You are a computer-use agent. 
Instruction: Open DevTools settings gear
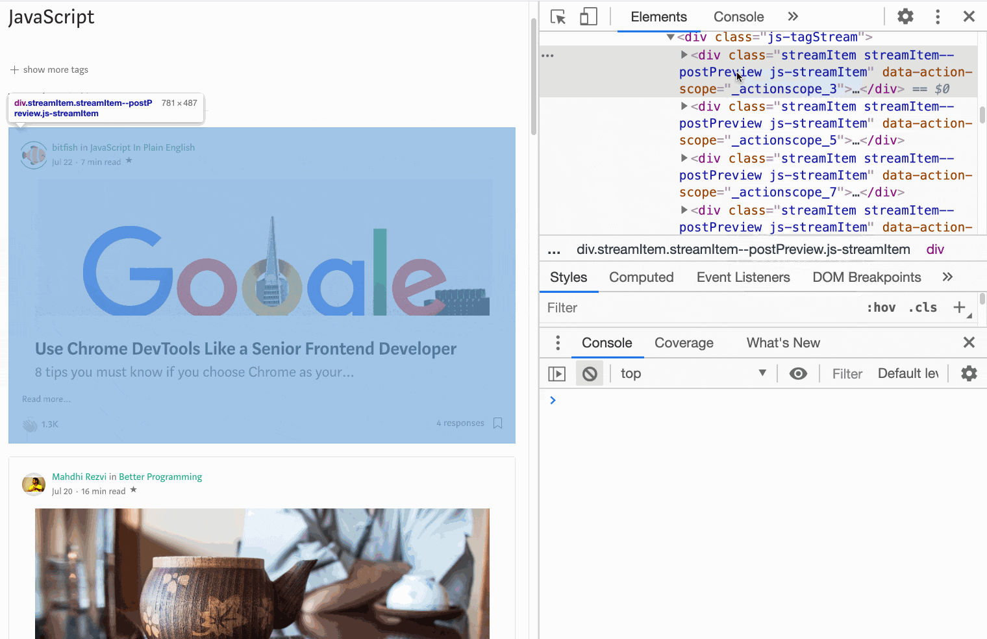pyautogui.click(x=905, y=17)
